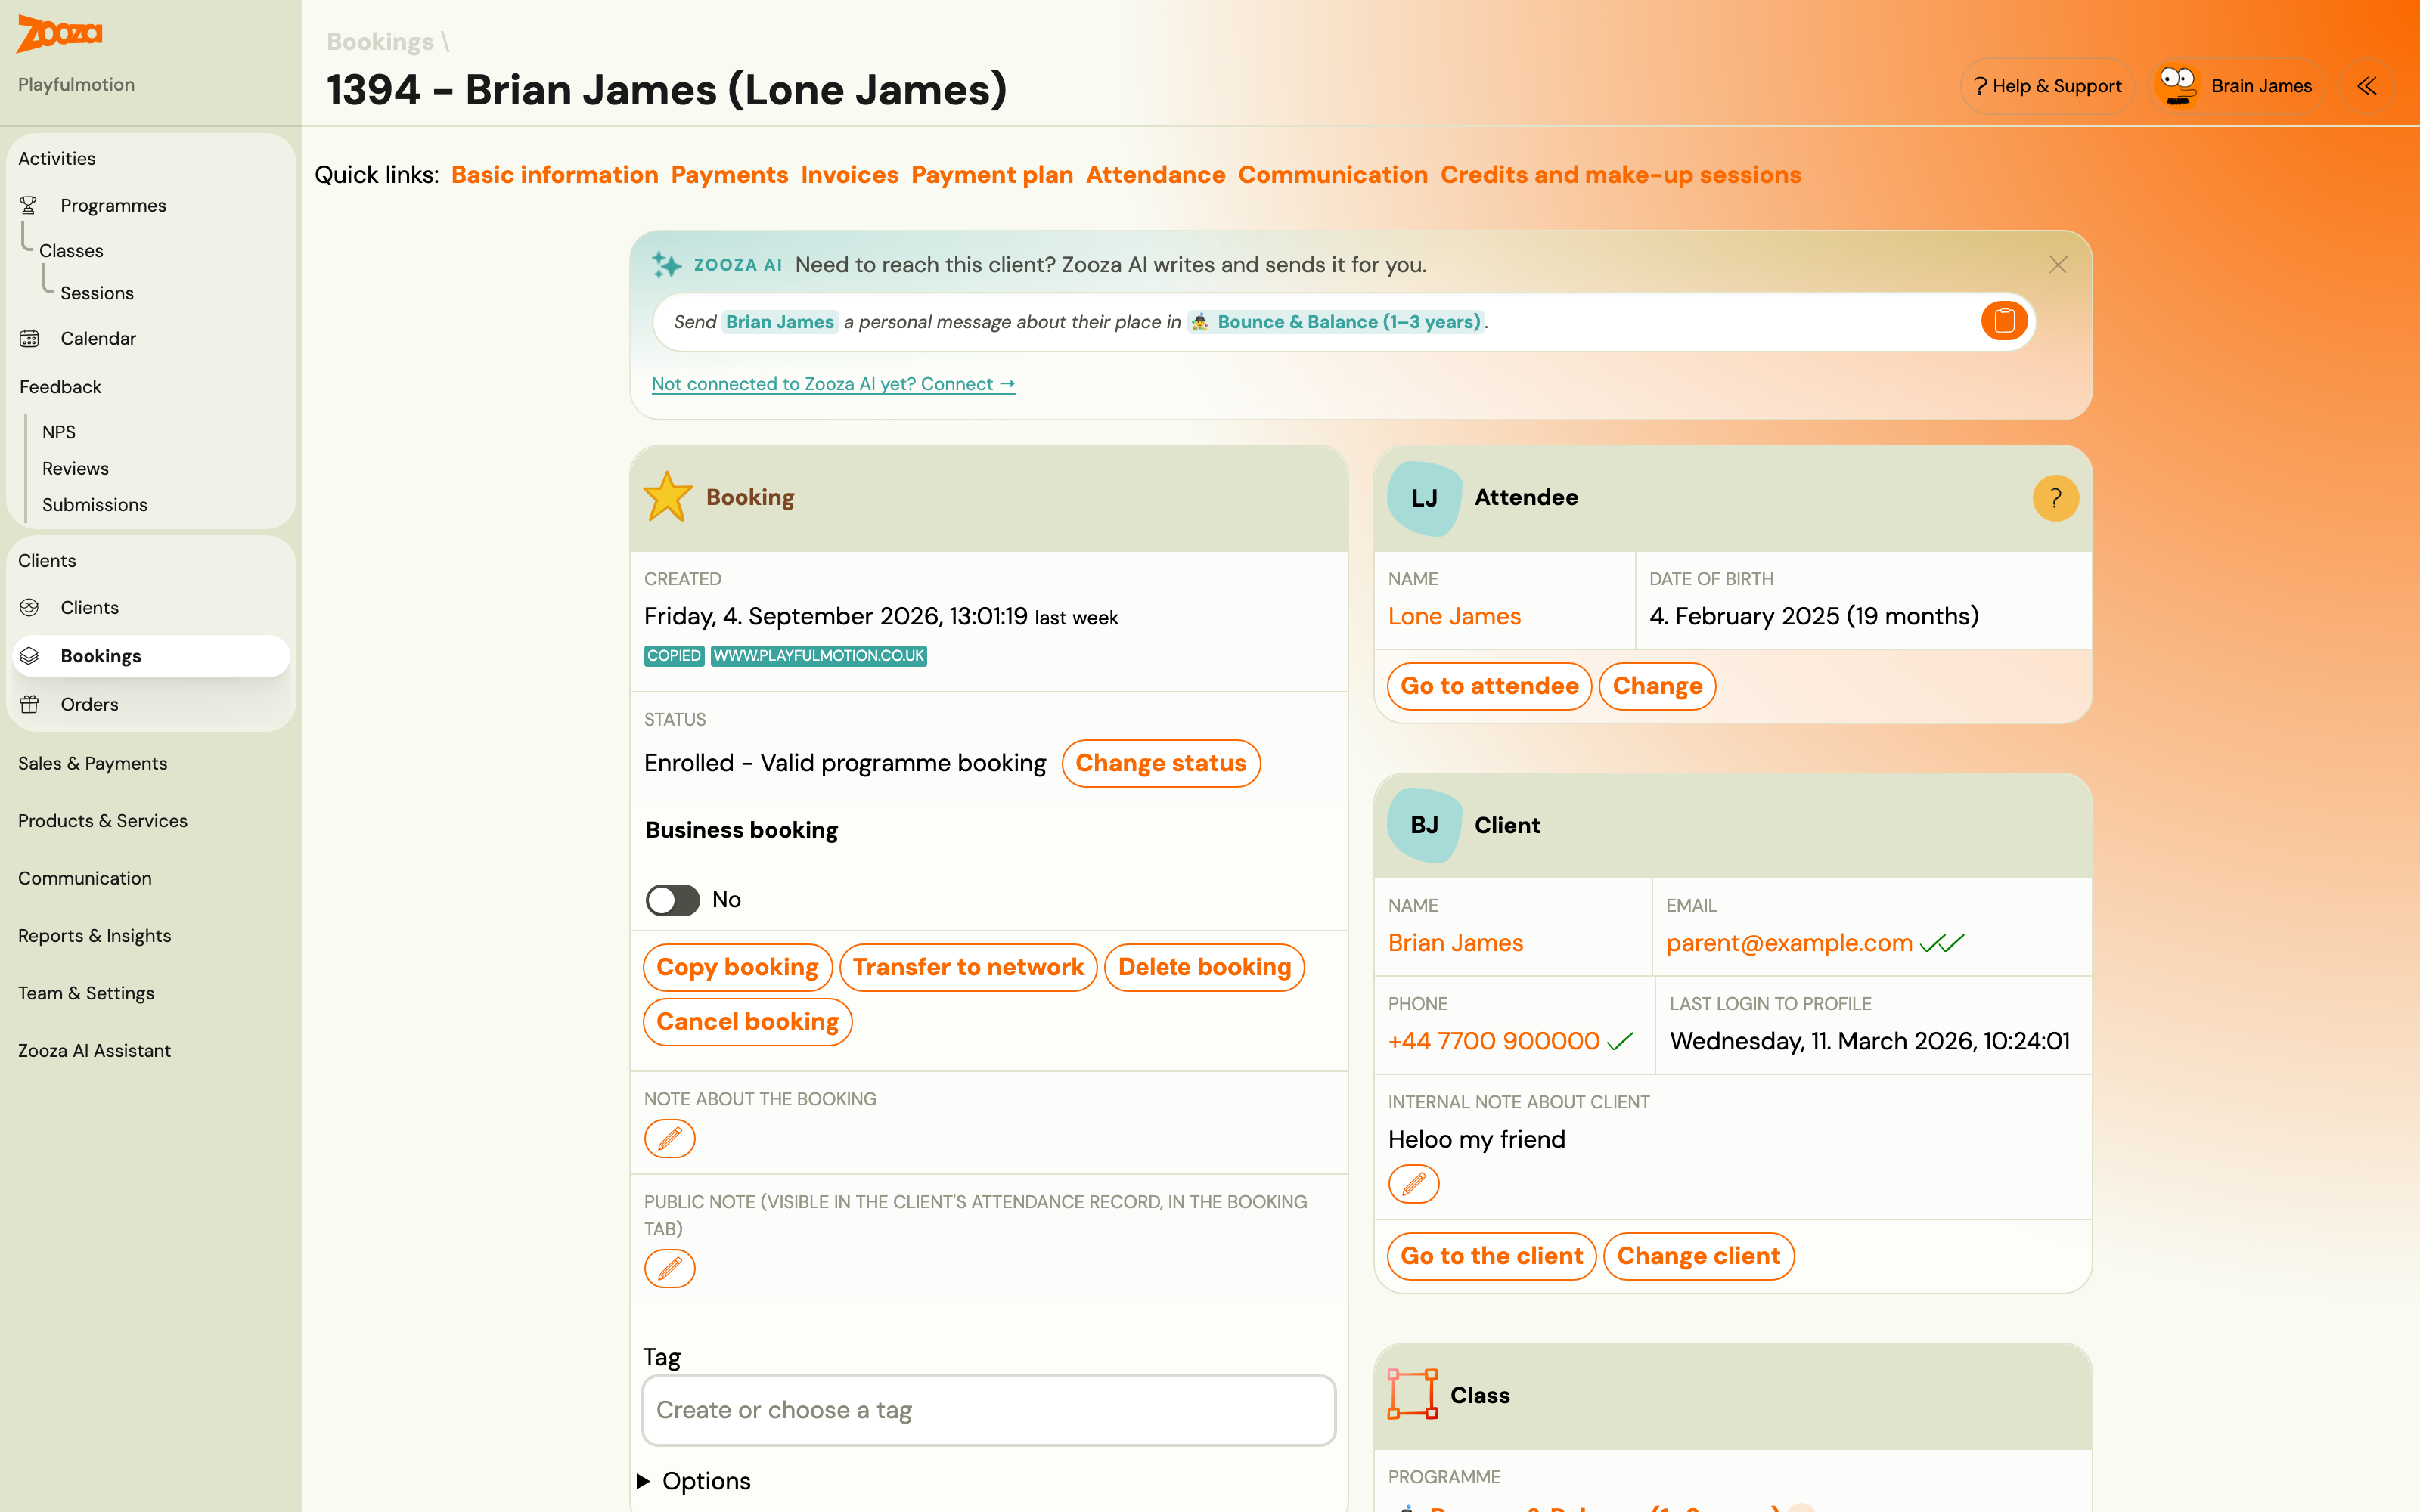Click Cancel booking button
The width and height of the screenshot is (2420, 1512).
click(747, 1021)
